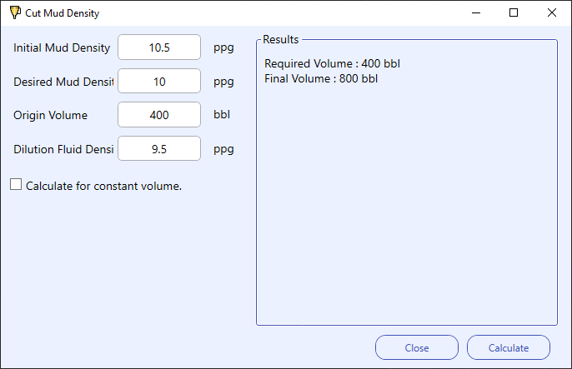Image resolution: width=572 pixels, height=369 pixels.
Task: Click the Results group header label
Action: [x=280, y=39]
